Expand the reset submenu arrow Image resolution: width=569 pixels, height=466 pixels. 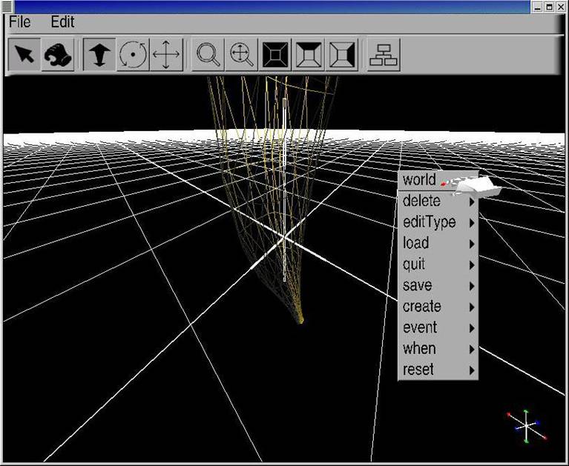472,370
